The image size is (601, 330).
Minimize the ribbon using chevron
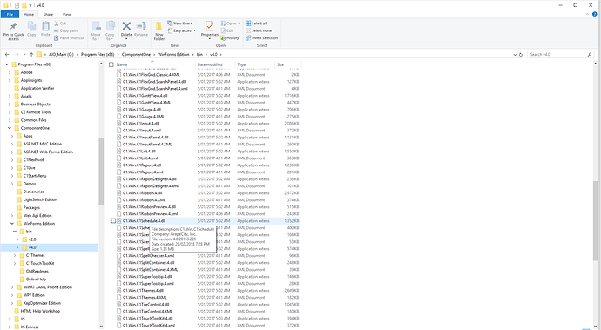pyautogui.click(x=588, y=14)
